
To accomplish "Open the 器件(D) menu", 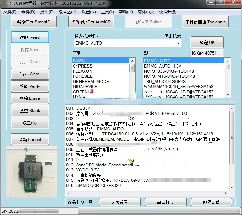I will [x=28, y=12].
